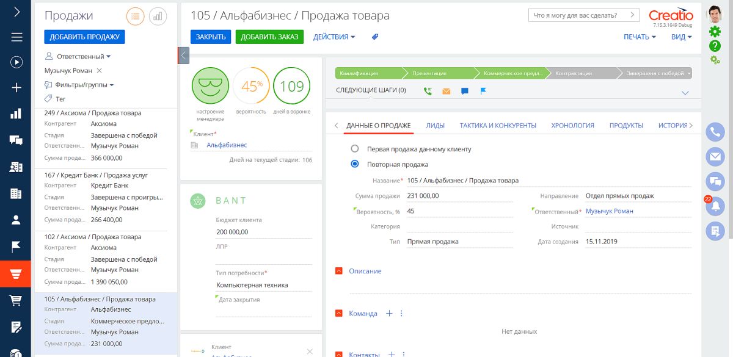
Task: Open the hamburger menu in sidebar
Action: 16,37
